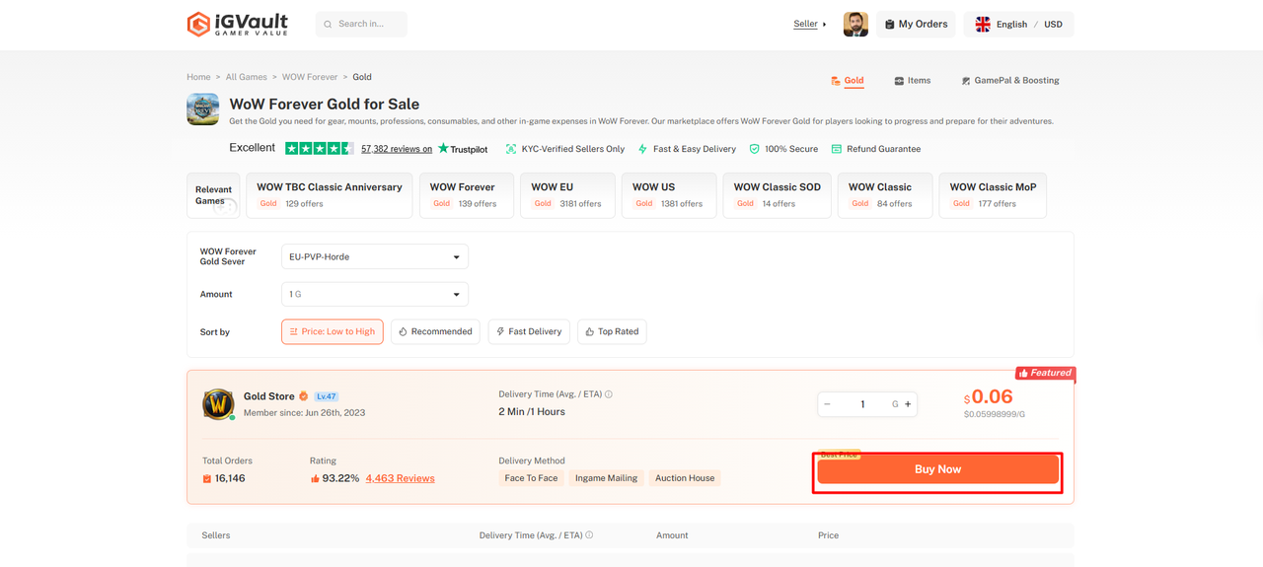Select the WOW EU game card

[x=568, y=195]
